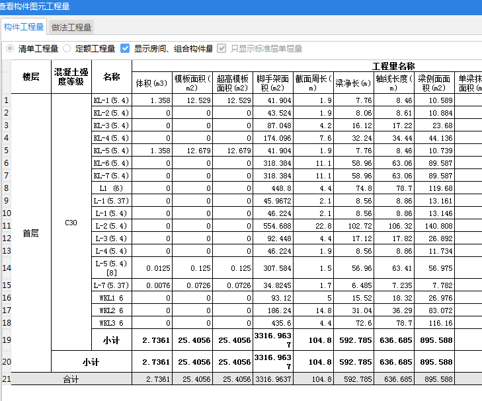Toggle 只显示标准层单层量 checkbox
Viewport: 482px width, 401px height.
pyautogui.click(x=221, y=48)
